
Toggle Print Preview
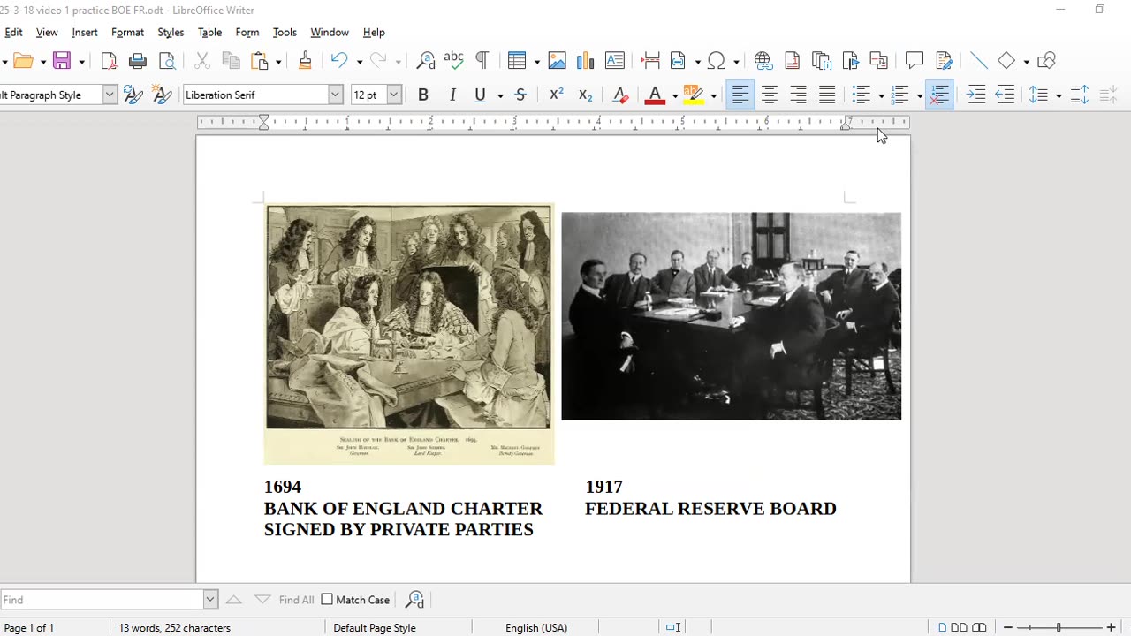pos(167,61)
